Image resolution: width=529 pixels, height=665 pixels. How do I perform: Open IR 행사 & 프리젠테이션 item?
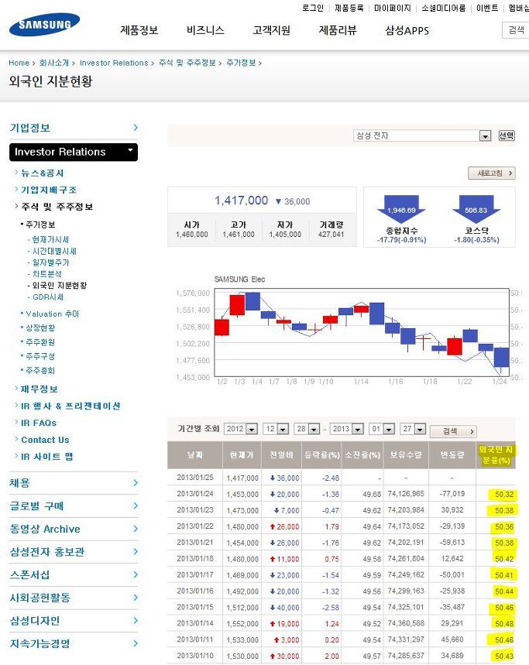point(70,406)
